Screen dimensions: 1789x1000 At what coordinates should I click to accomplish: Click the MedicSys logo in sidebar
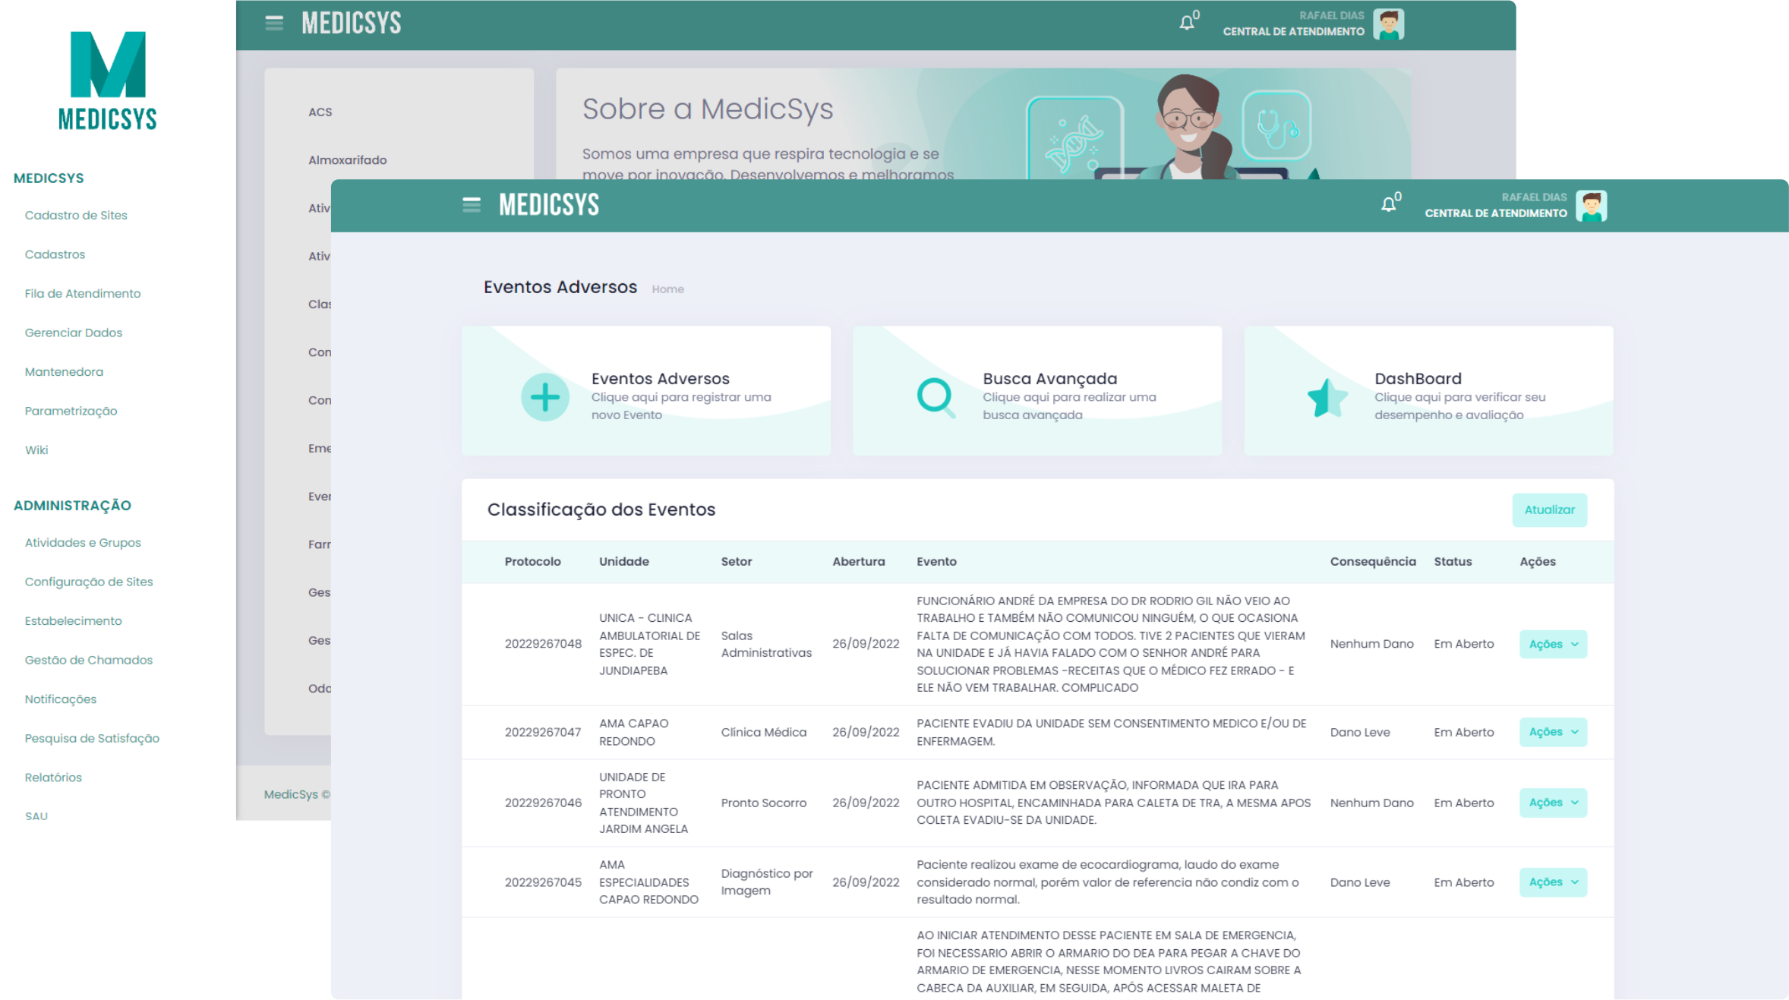click(x=108, y=80)
